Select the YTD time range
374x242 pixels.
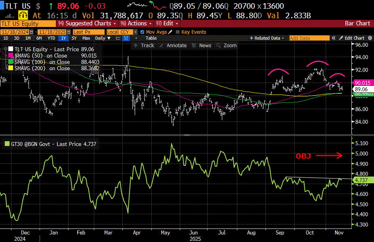pyautogui.click(x=51, y=38)
